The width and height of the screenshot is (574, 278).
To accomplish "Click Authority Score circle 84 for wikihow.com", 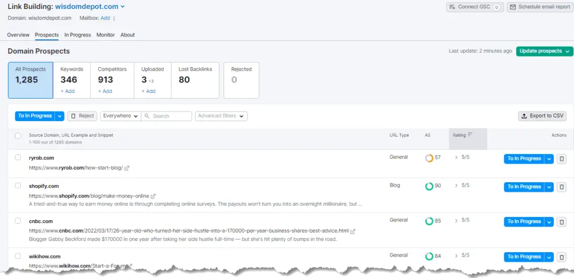I will (x=429, y=256).
